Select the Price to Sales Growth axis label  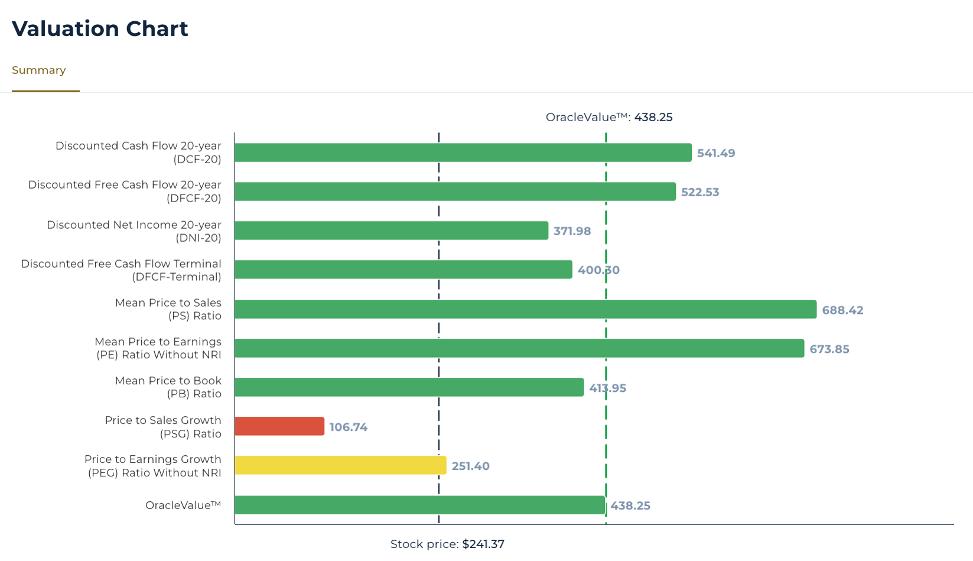(x=163, y=427)
